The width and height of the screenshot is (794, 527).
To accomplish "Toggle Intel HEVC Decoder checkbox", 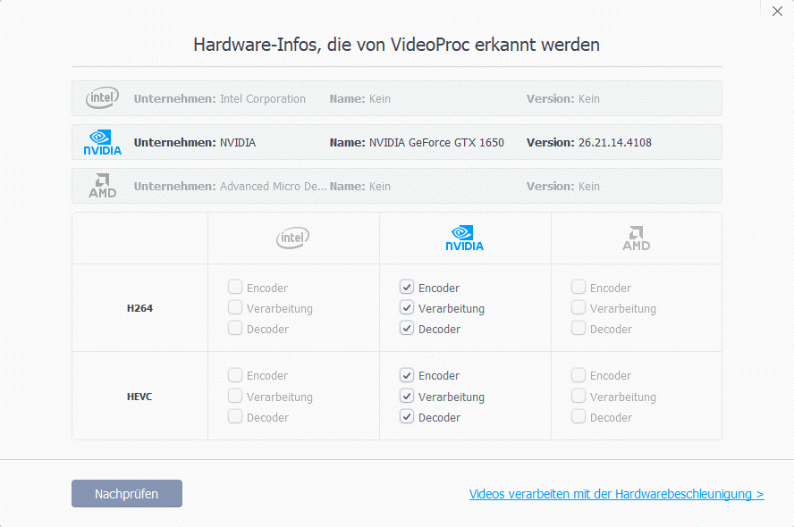I will click(235, 417).
